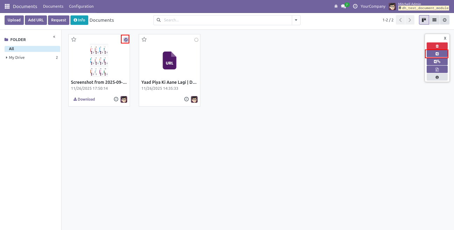Deselect the Screenshot document checkbox
This screenshot has height=230, width=454.
pyautogui.click(x=125, y=40)
